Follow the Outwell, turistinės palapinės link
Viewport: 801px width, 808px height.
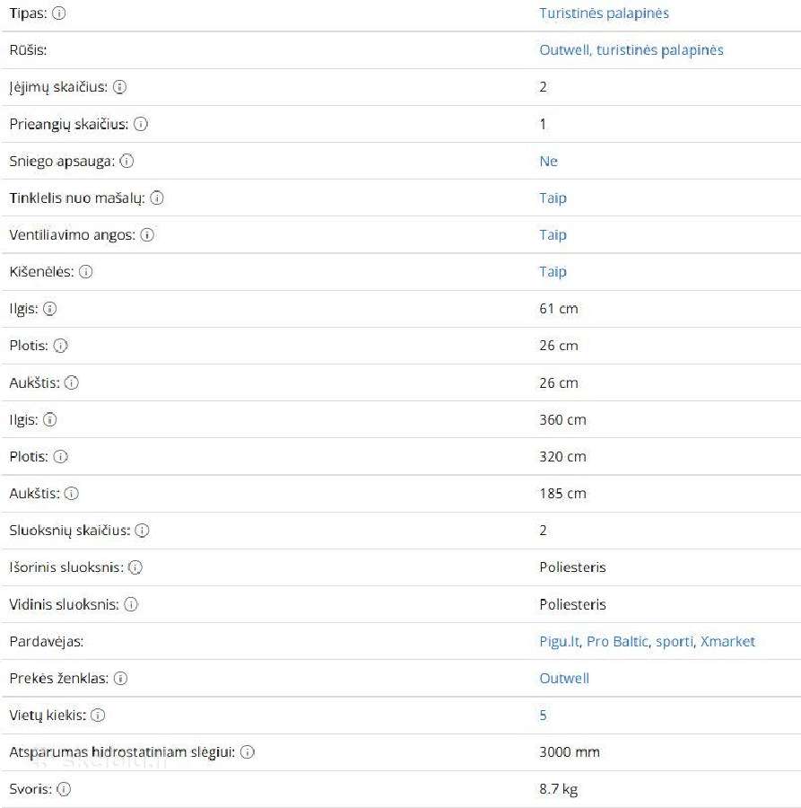point(631,50)
